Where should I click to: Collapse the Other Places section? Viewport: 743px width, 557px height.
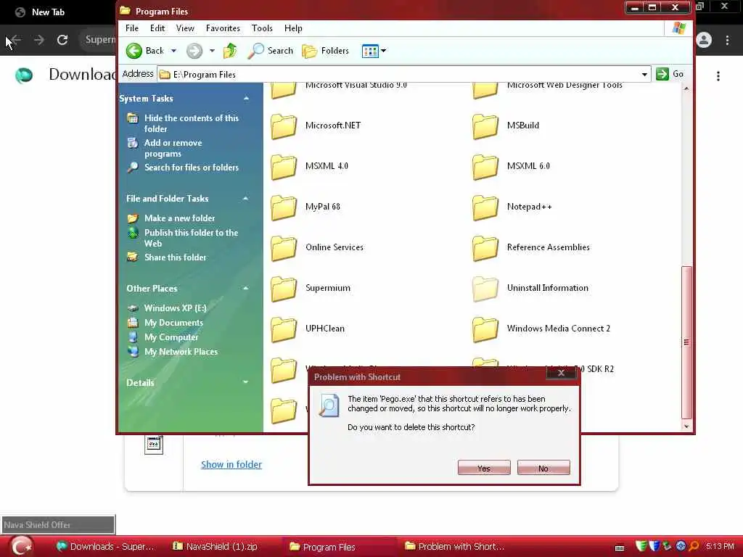tap(246, 289)
